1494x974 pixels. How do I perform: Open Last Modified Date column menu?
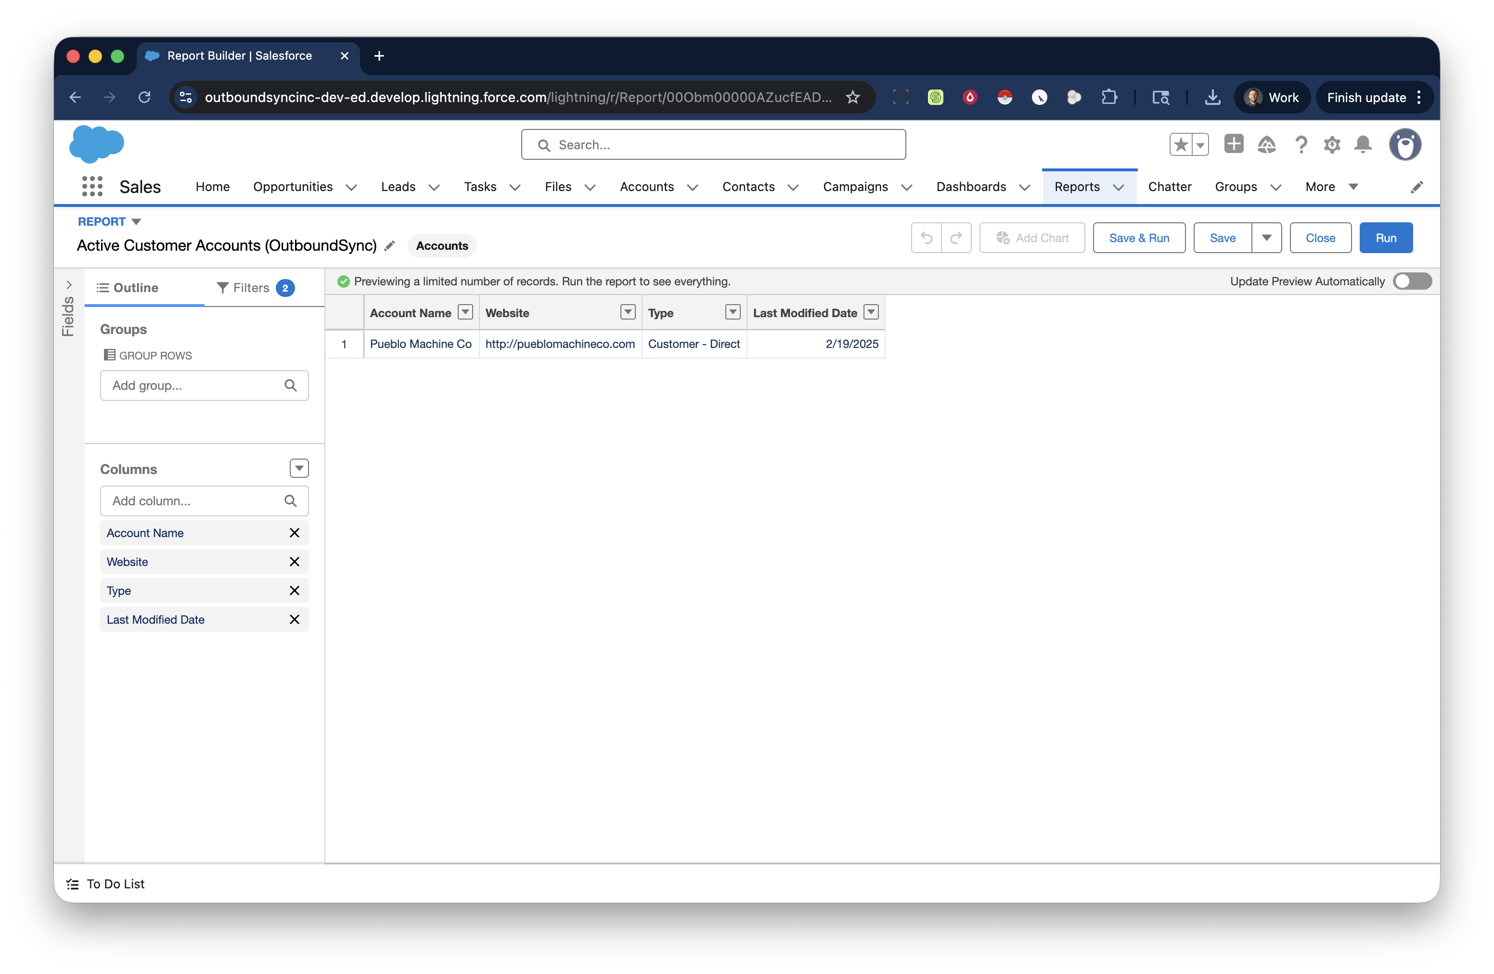(871, 312)
